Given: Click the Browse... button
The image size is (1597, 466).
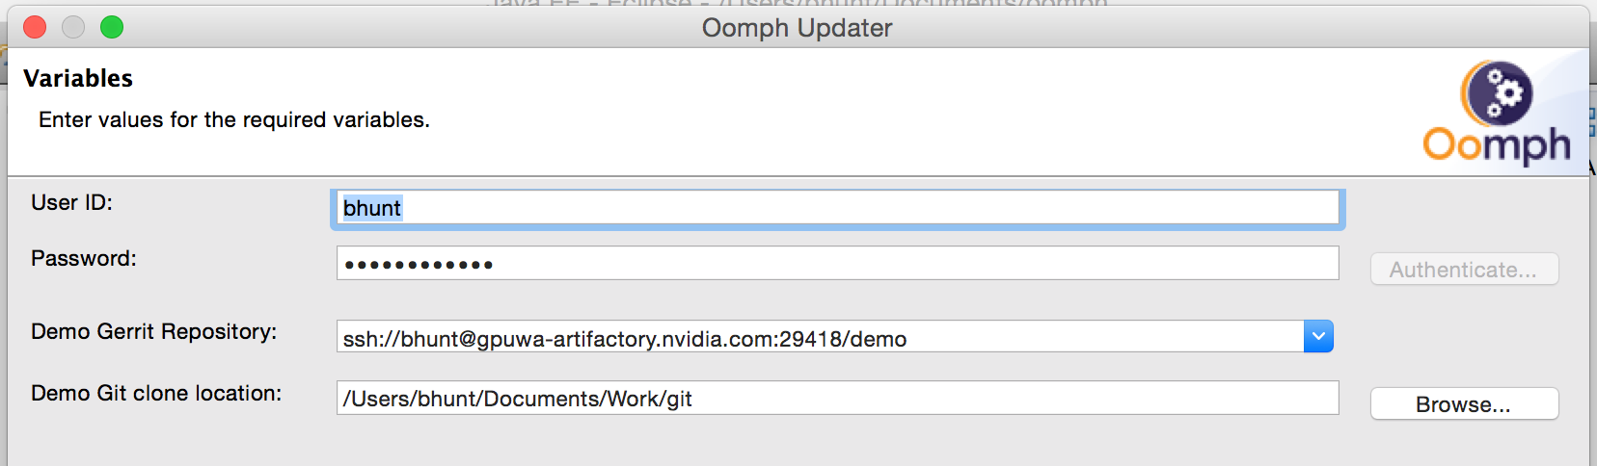Looking at the screenshot, I should click(1464, 404).
